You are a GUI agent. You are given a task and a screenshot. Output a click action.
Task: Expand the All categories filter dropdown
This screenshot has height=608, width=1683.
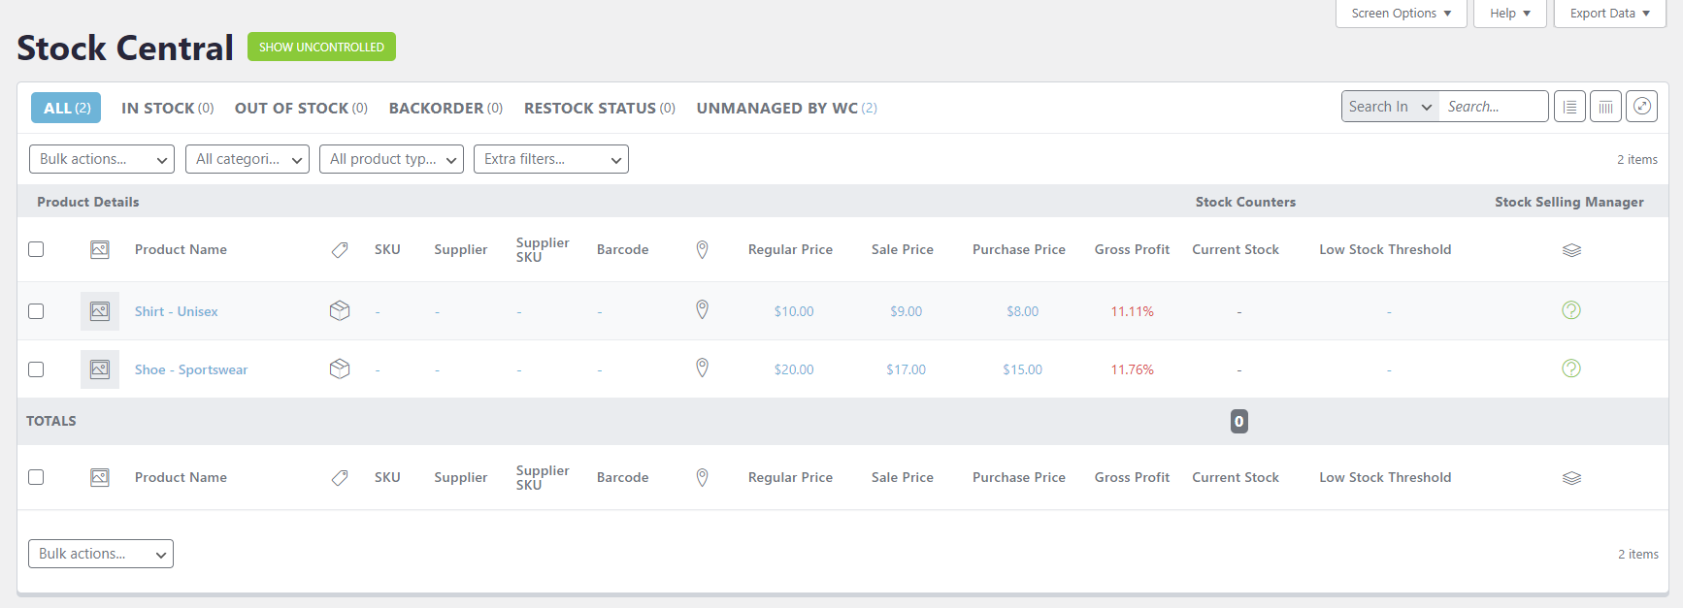[x=247, y=159]
